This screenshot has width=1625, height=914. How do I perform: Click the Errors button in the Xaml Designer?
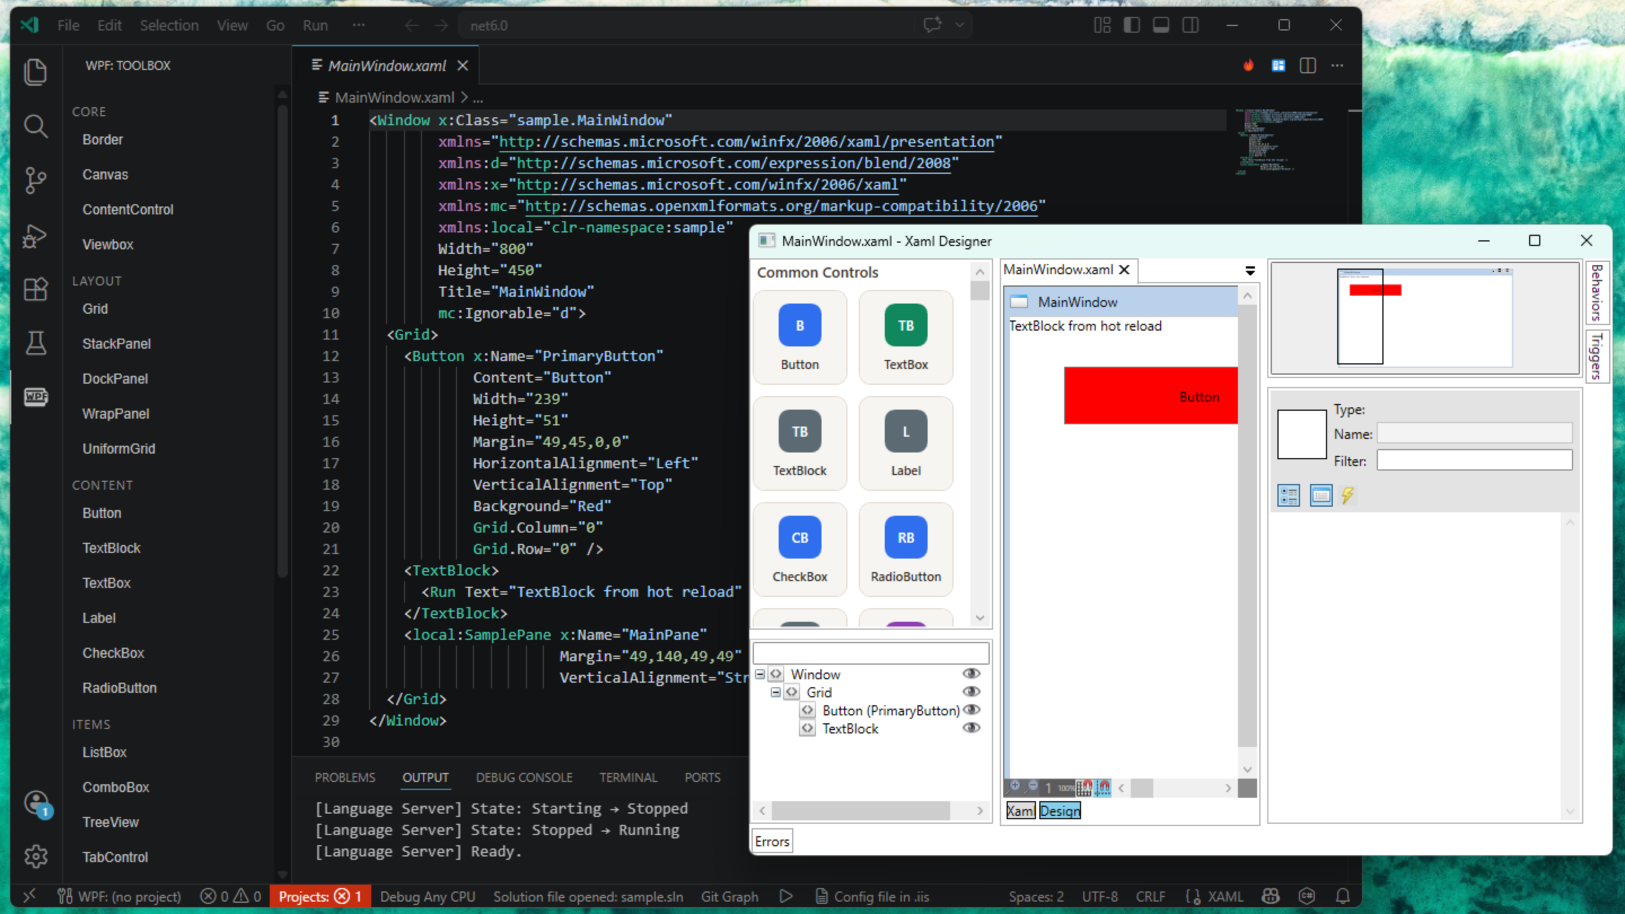pyautogui.click(x=771, y=840)
